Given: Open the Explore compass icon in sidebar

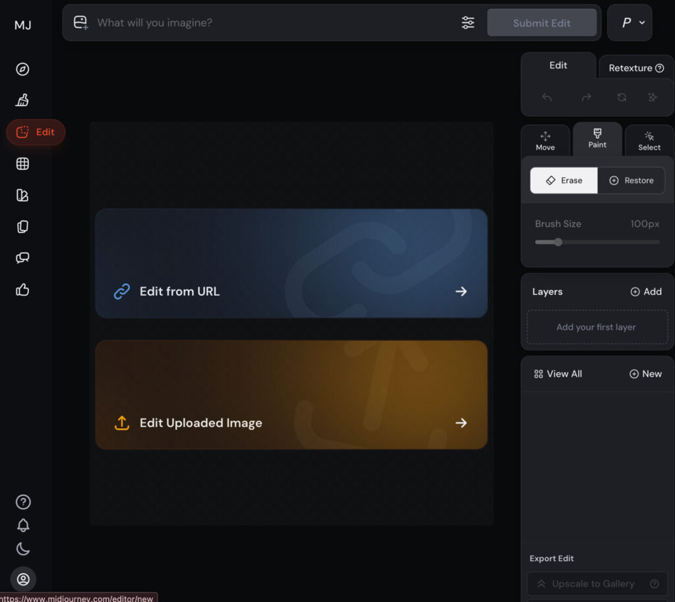Looking at the screenshot, I should pos(22,69).
